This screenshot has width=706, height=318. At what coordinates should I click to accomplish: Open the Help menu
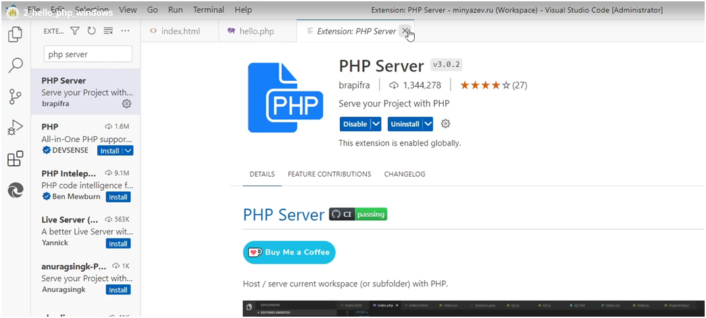coord(243,9)
